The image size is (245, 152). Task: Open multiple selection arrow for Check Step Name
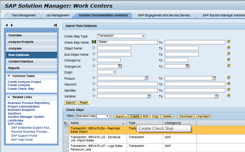click(229, 41)
